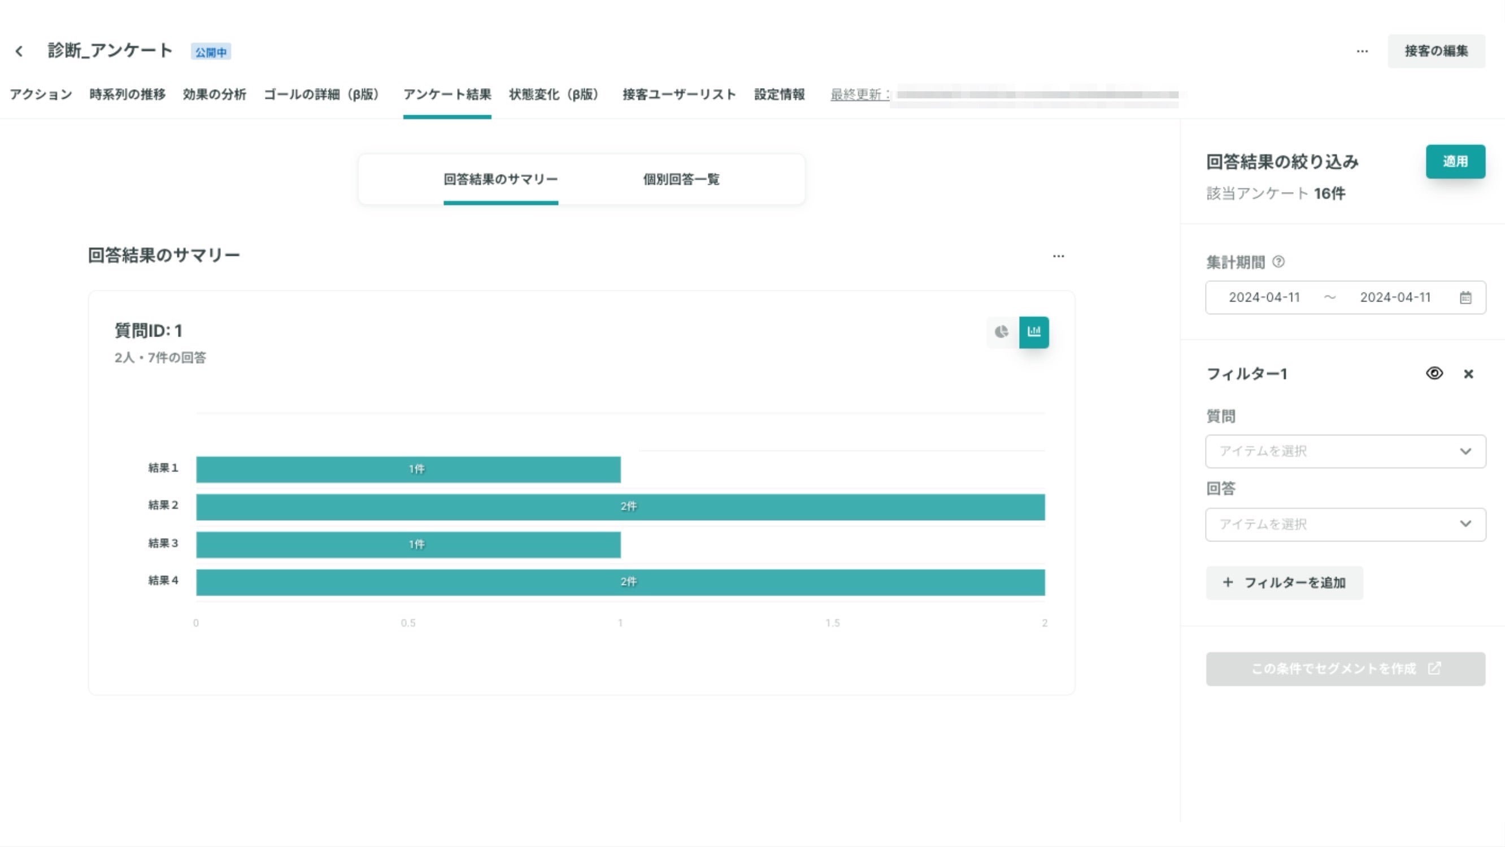Expand the 質問 item dropdown
Viewport: 1505px width, 847px height.
[1346, 452]
